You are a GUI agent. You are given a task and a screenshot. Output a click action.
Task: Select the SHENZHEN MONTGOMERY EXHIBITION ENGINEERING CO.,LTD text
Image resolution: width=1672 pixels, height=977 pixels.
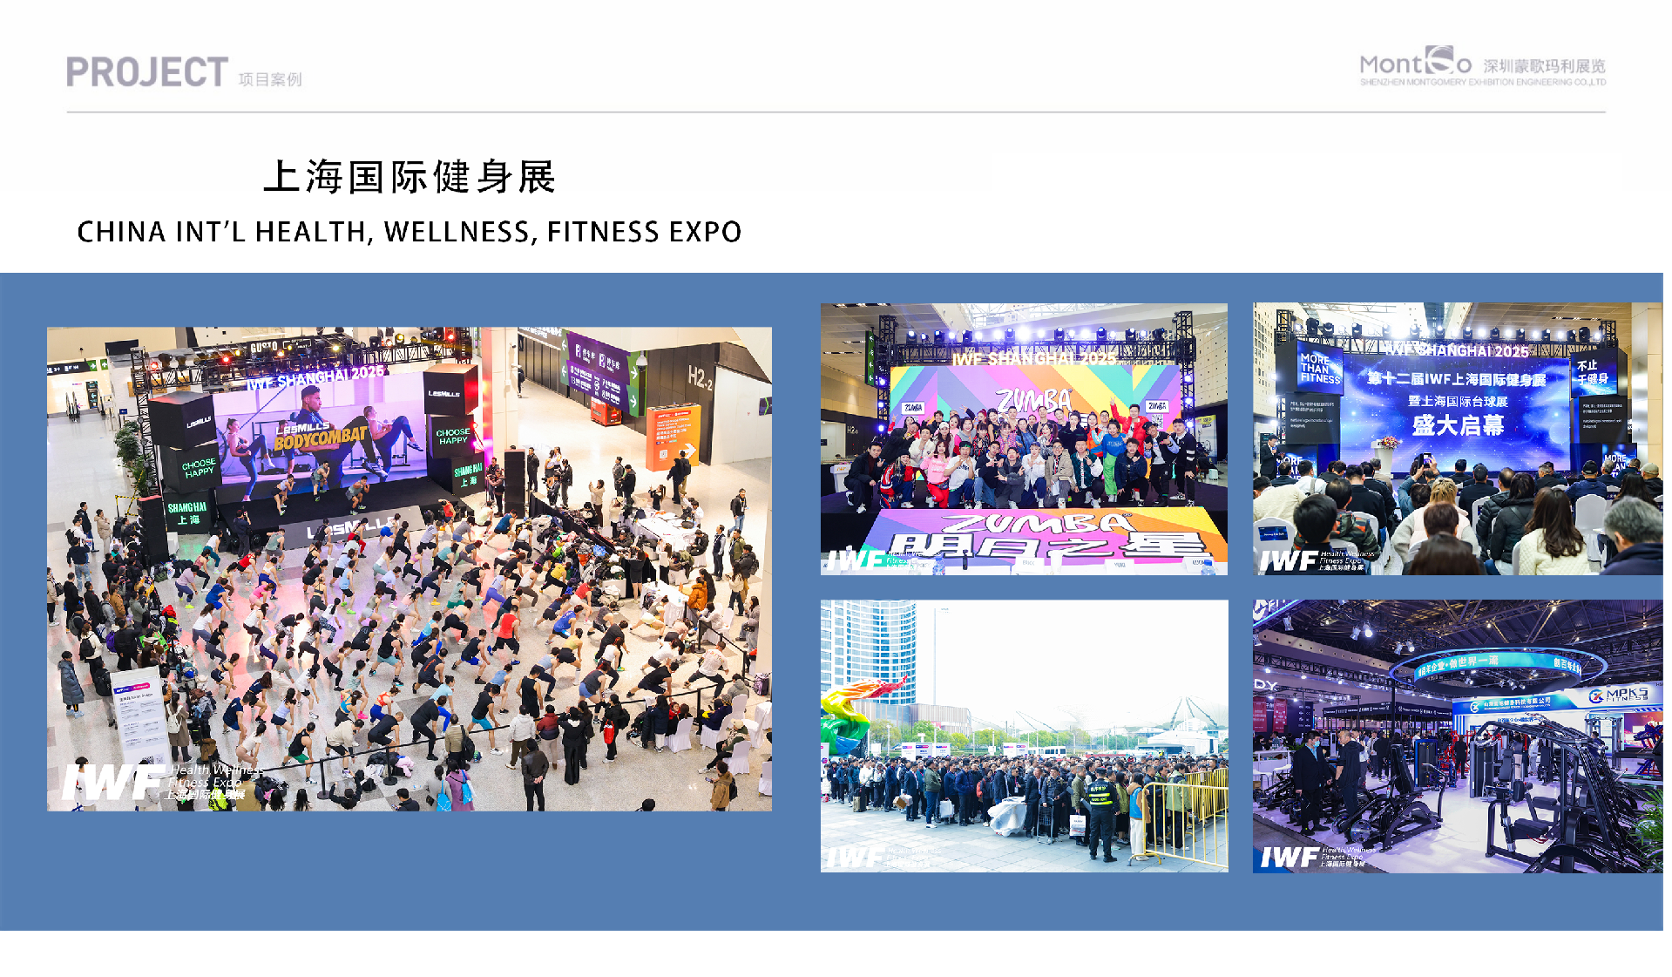tap(1483, 82)
